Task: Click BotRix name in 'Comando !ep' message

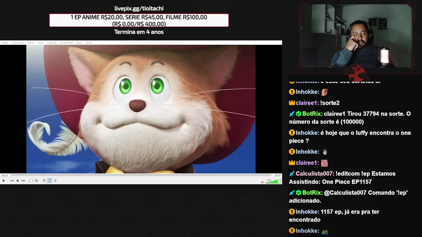Action: pos(312,193)
